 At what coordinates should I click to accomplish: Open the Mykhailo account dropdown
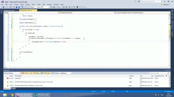coord(167,5)
